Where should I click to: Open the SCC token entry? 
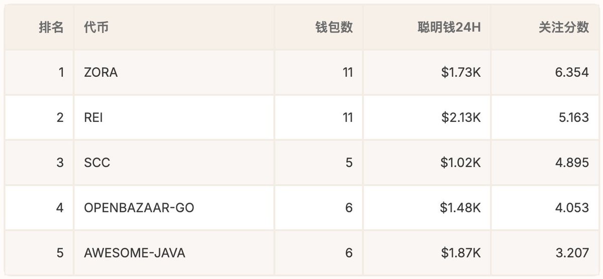97,163
